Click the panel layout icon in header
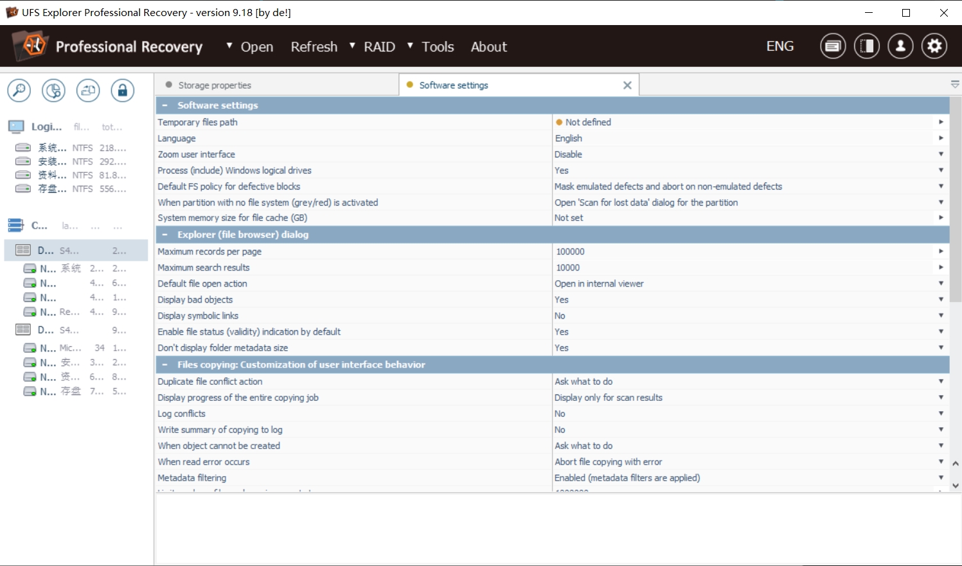Viewport: 962px width, 566px height. click(x=867, y=46)
